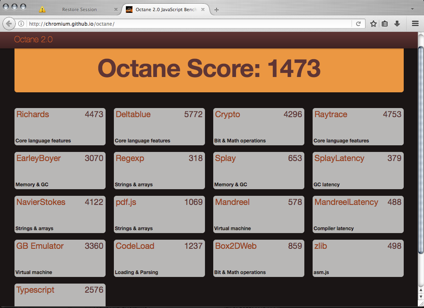Image resolution: width=424 pixels, height=308 pixels.
Task: Click the Crypto score 4296
Action: click(x=293, y=114)
